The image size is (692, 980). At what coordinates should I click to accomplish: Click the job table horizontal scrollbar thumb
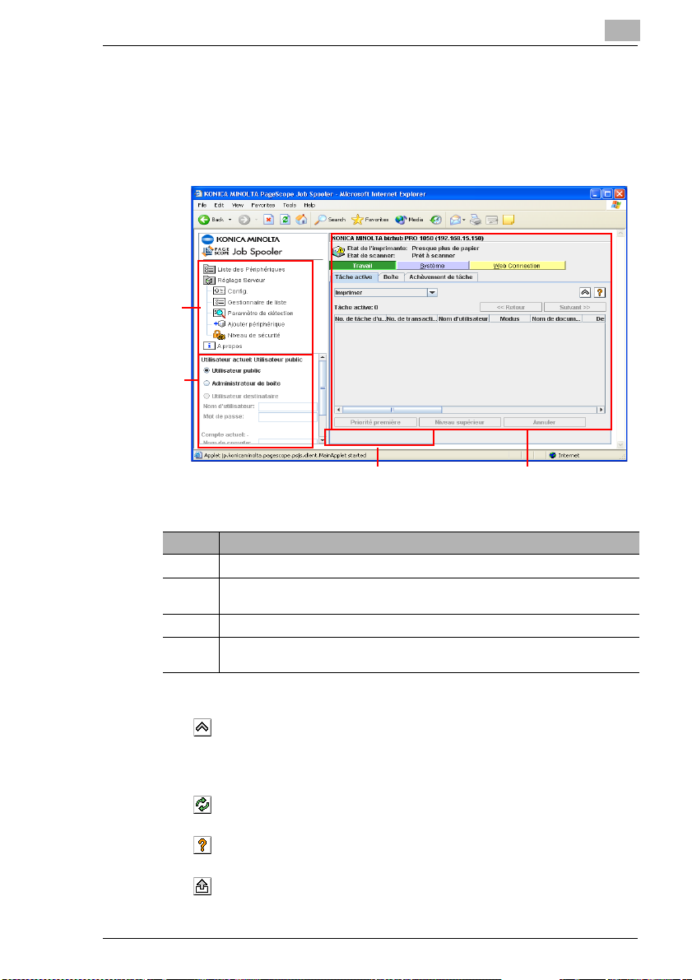392,410
